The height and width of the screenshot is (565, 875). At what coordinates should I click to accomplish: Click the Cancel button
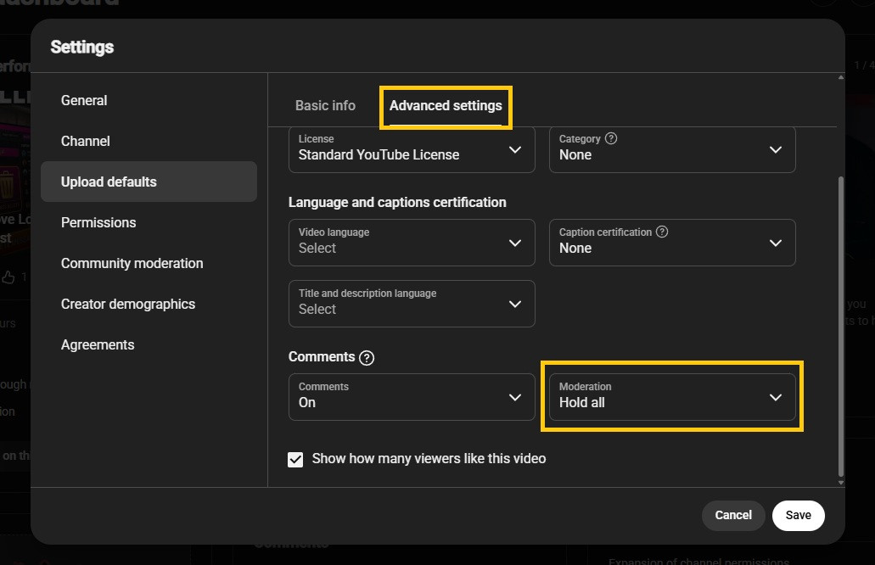point(733,515)
